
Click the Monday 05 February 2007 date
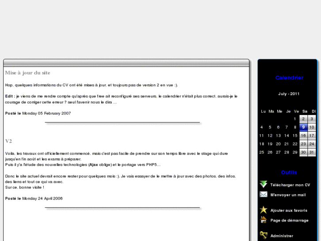pyautogui.click(x=46, y=113)
